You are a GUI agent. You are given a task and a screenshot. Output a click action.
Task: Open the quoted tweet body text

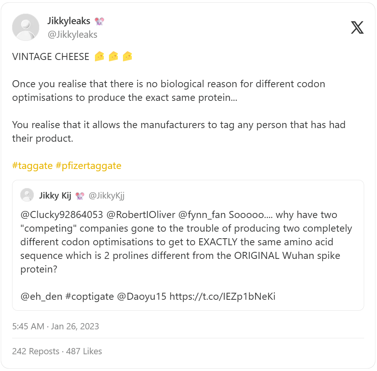[186, 241]
